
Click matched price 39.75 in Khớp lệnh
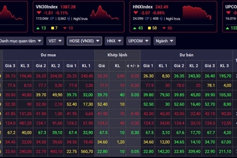102,95
